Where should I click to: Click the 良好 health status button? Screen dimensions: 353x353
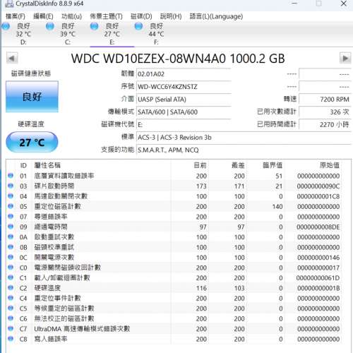click(x=32, y=97)
